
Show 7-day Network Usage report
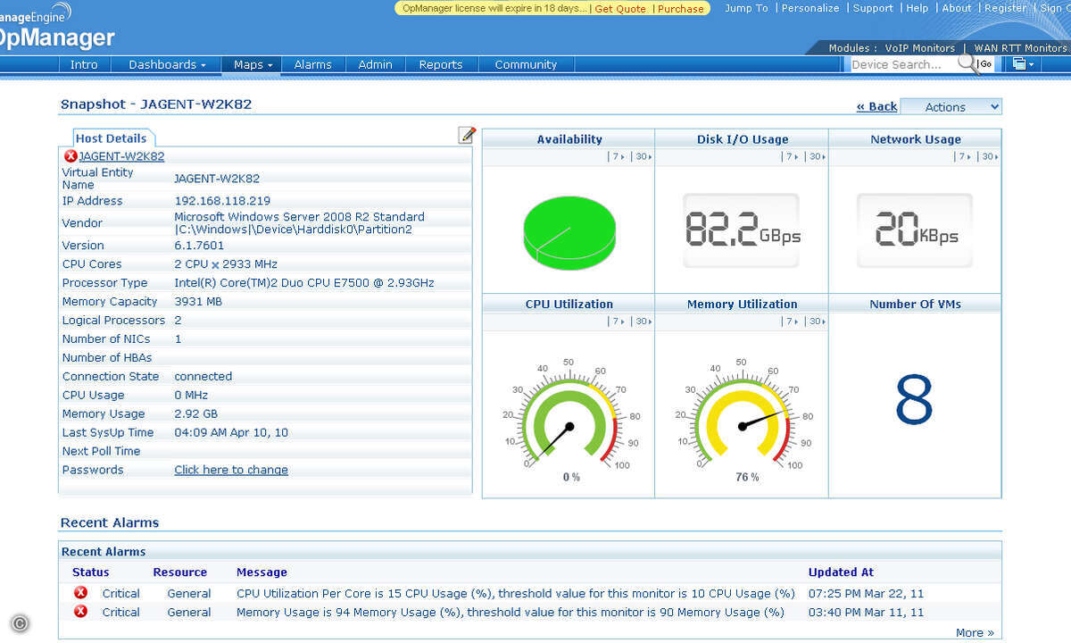pos(963,156)
